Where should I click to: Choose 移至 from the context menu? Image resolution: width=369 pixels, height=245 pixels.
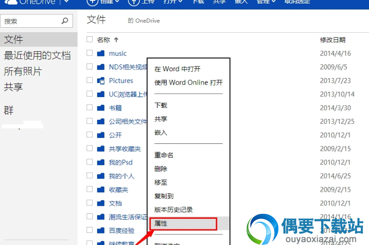click(x=161, y=182)
